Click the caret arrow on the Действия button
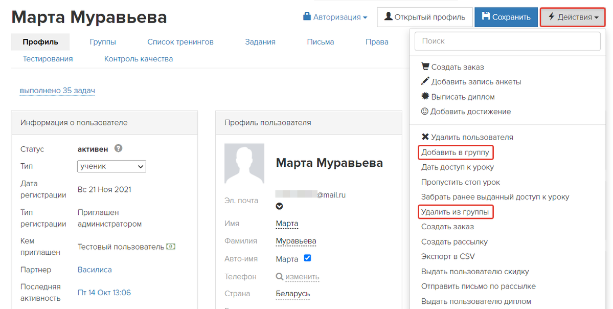The height and width of the screenshot is (309, 613). (596, 17)
